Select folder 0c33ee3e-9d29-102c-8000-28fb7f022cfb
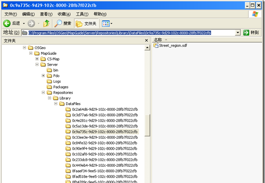Image resolution: width=265 pixels, height=183 pixels. pos(105,137)
